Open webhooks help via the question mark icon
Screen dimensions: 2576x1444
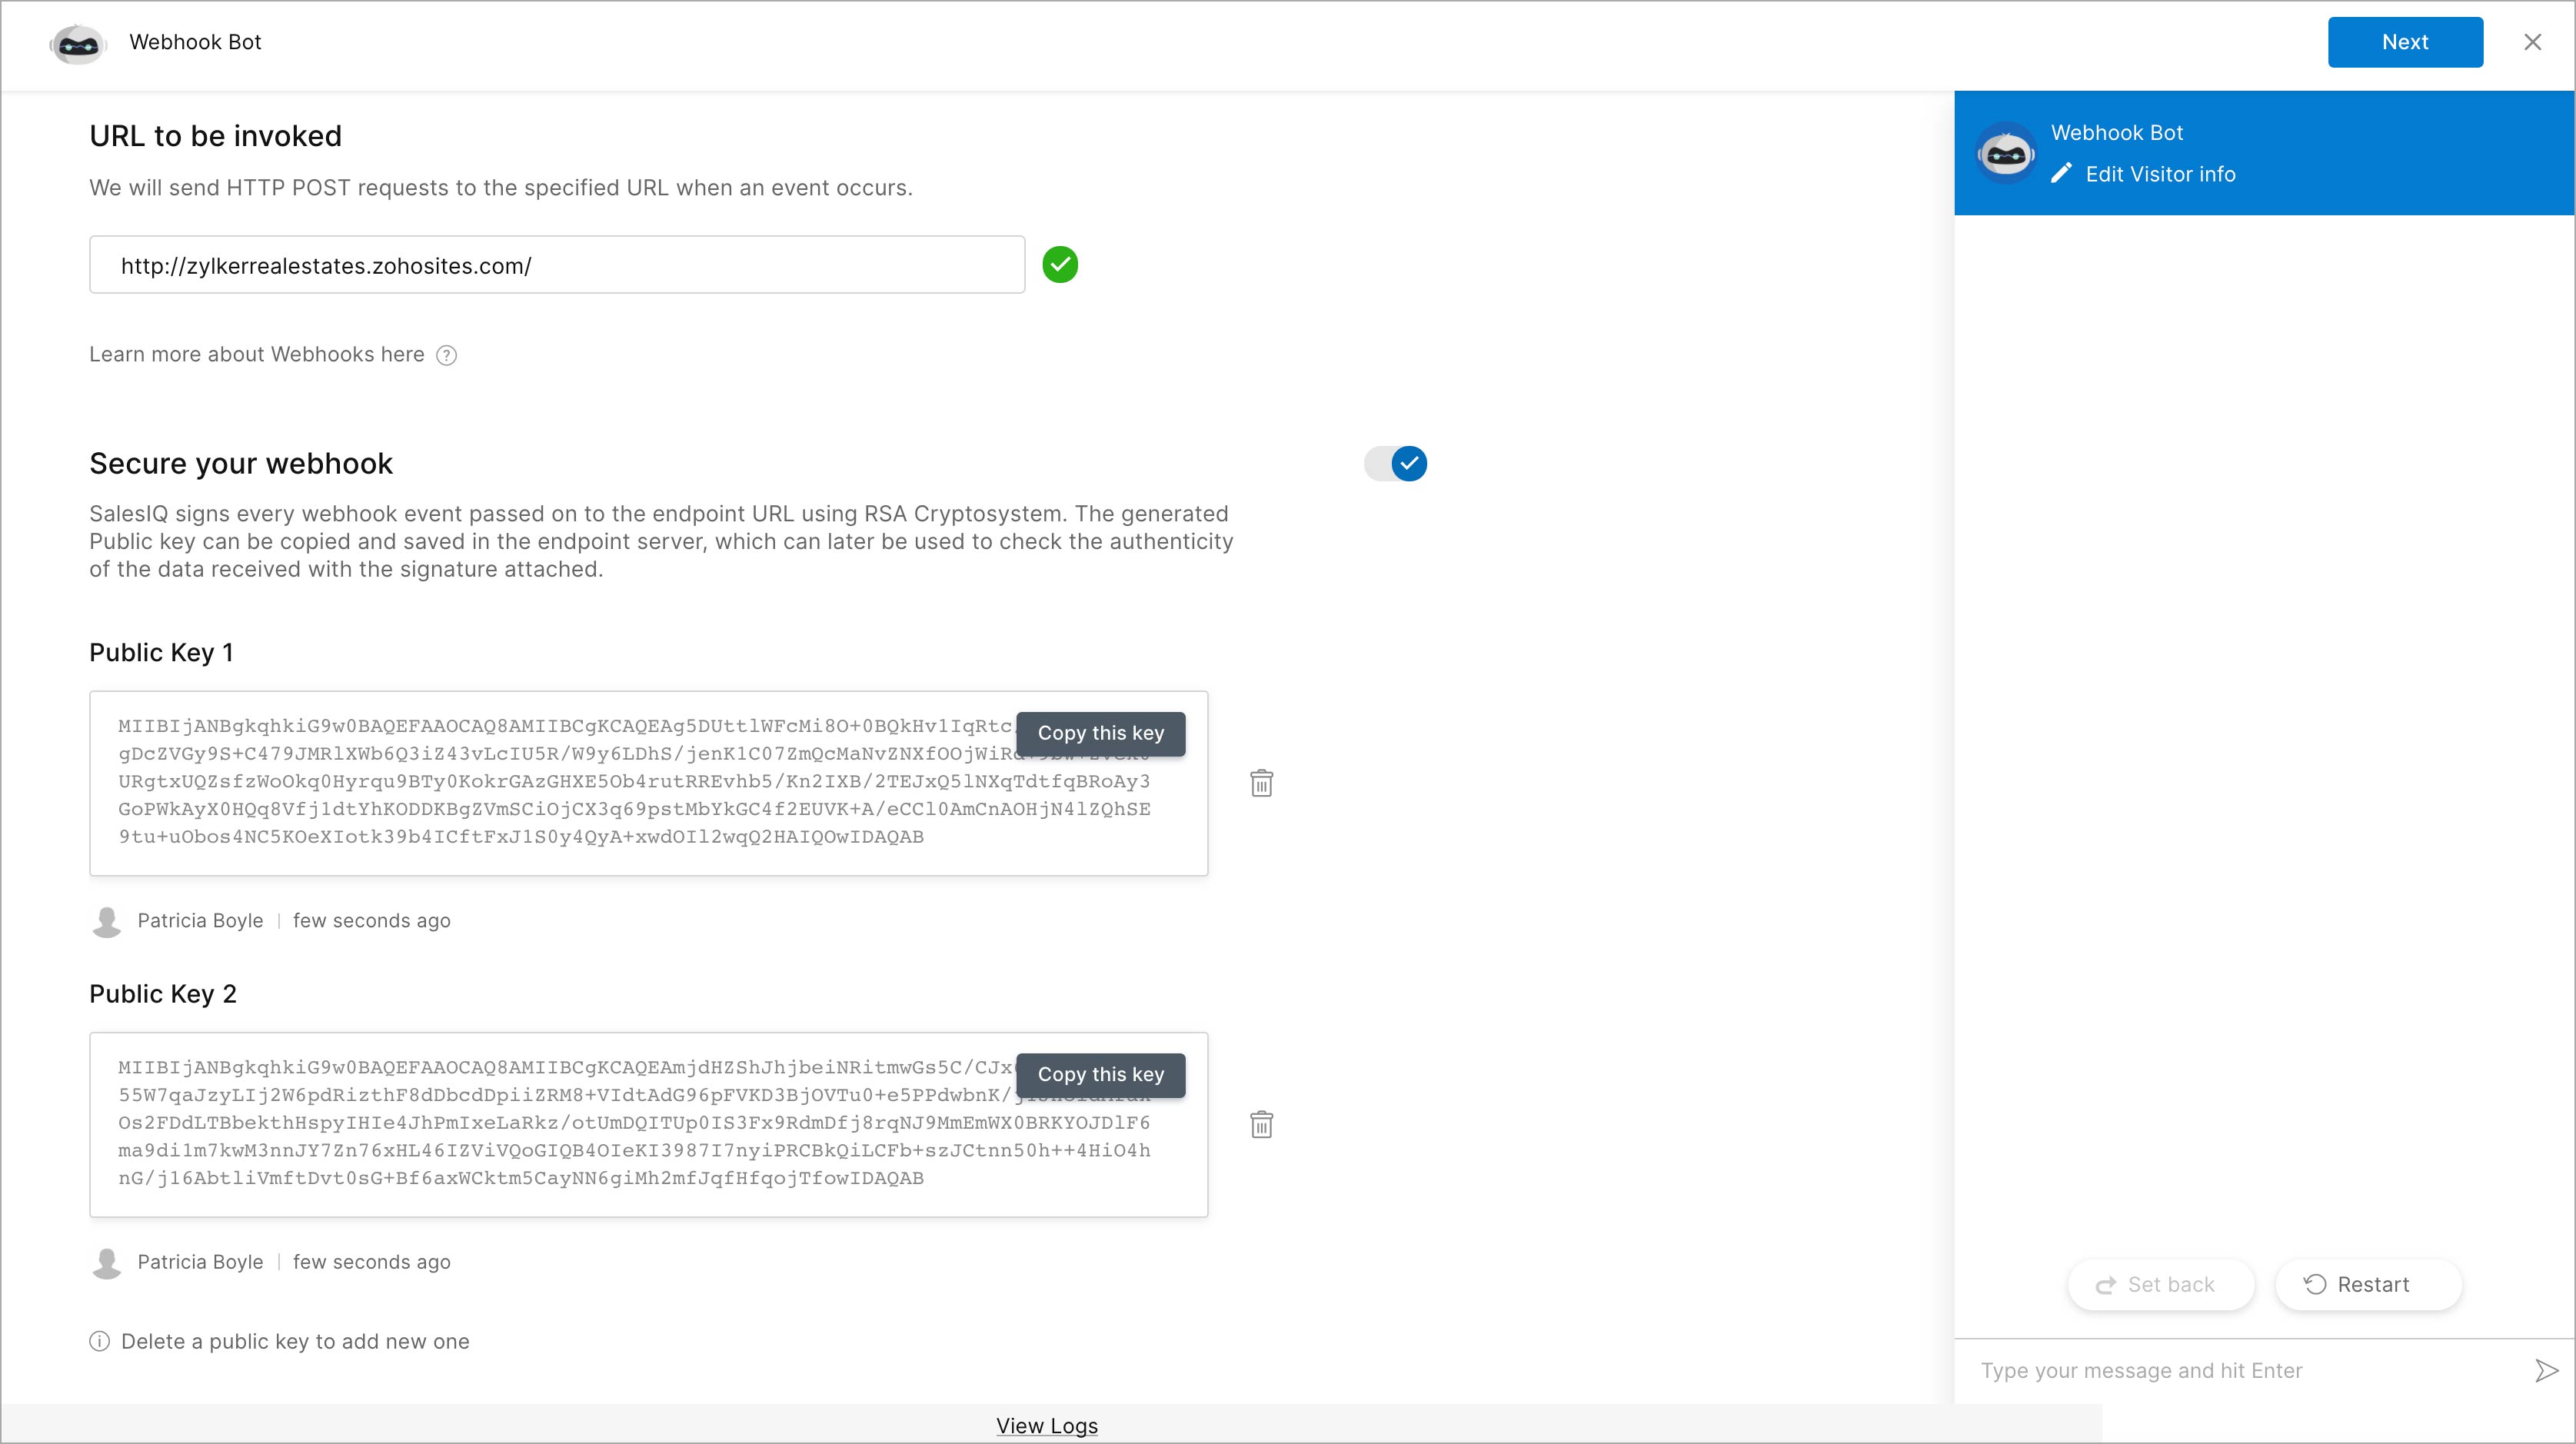(446, 355)
